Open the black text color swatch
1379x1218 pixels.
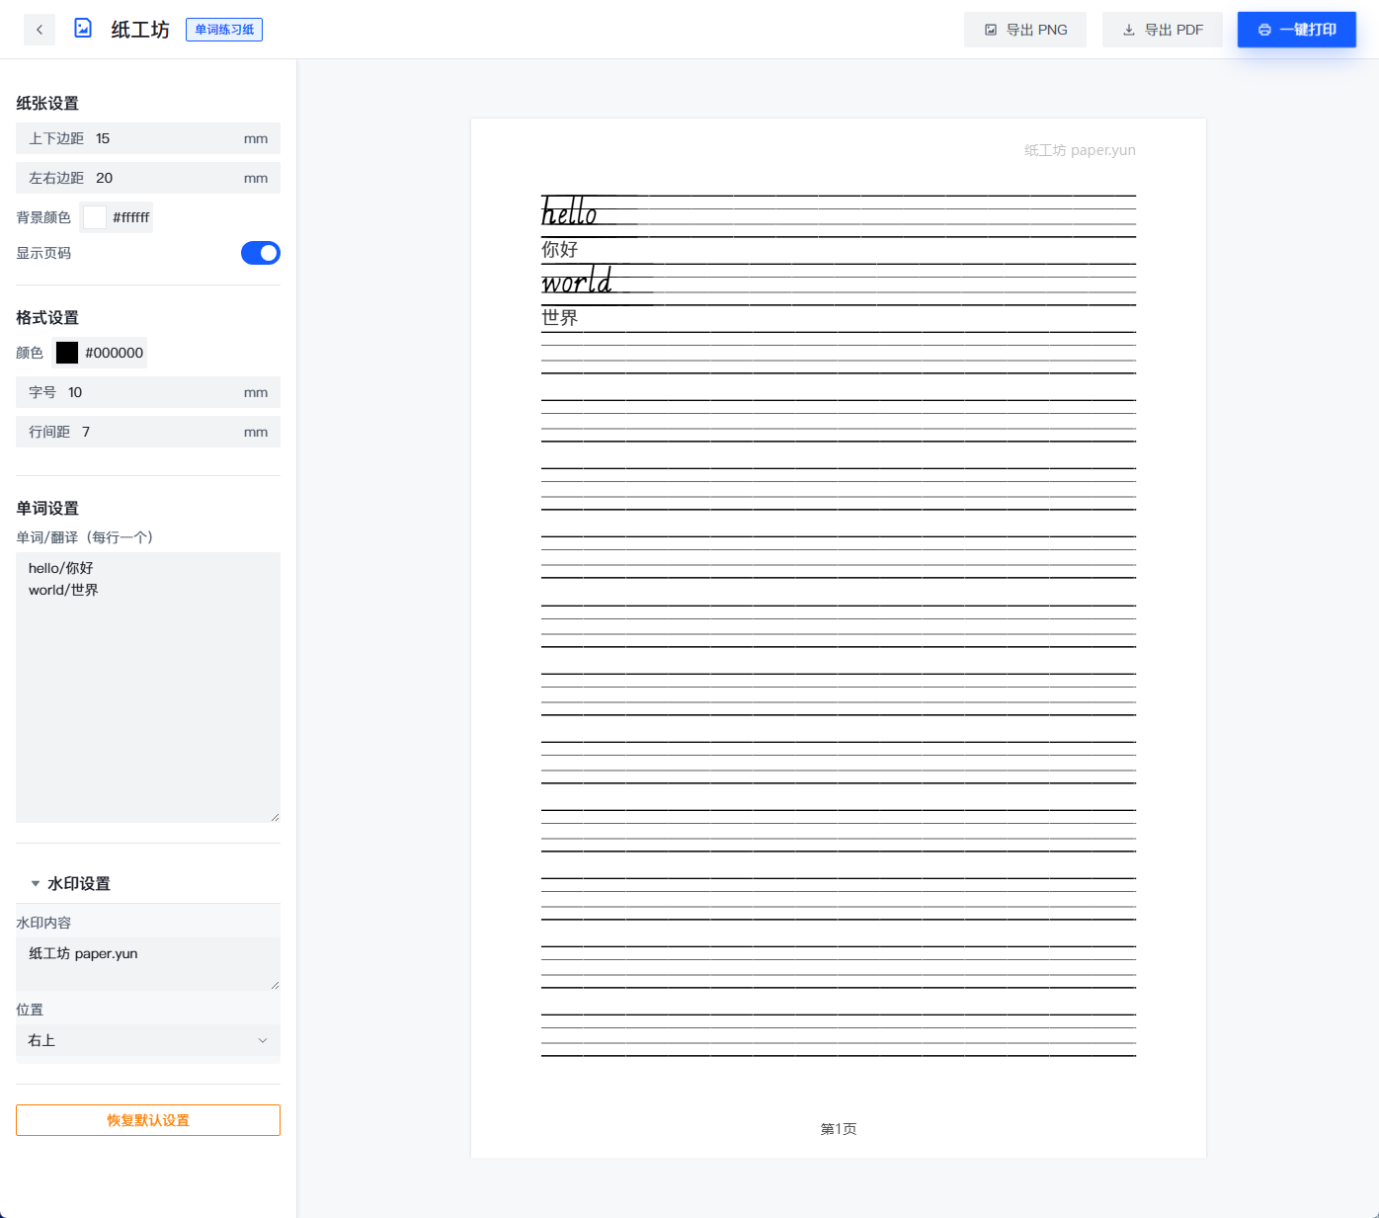(x=67, y=353)
